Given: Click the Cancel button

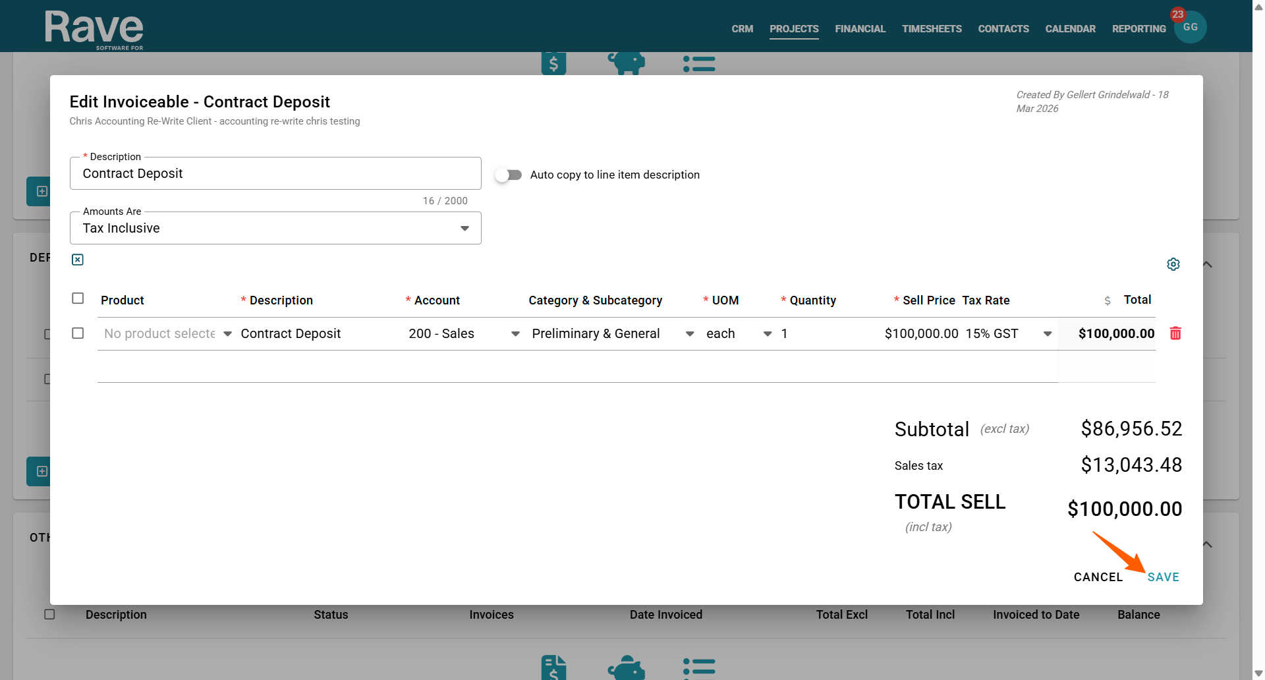Looking at the screenshot, I should point(1098,577).
